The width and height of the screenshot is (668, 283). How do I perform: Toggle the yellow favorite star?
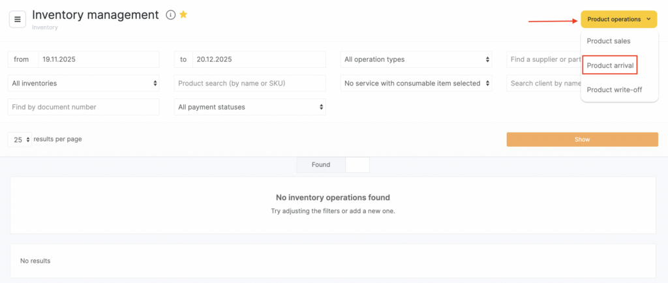point(183,15)
